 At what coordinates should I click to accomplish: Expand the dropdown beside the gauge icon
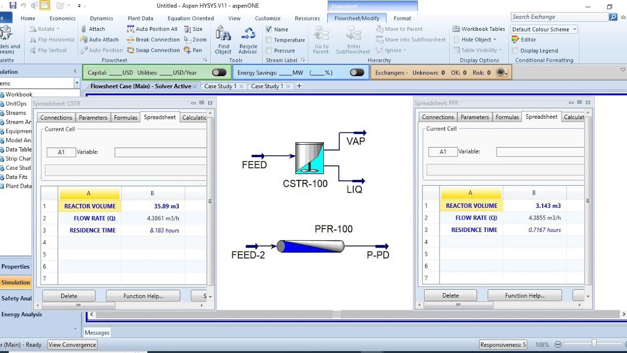click(506, 73)
